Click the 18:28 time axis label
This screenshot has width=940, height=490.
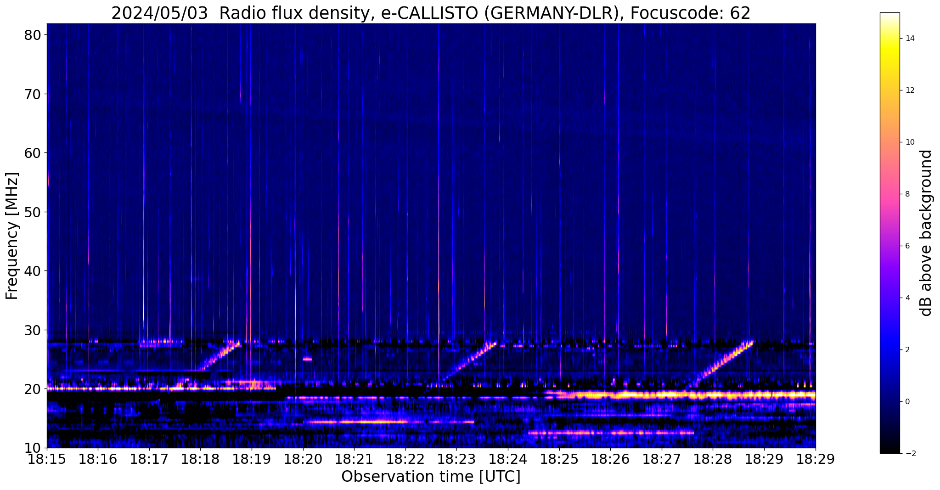click(x=713, y=460)
